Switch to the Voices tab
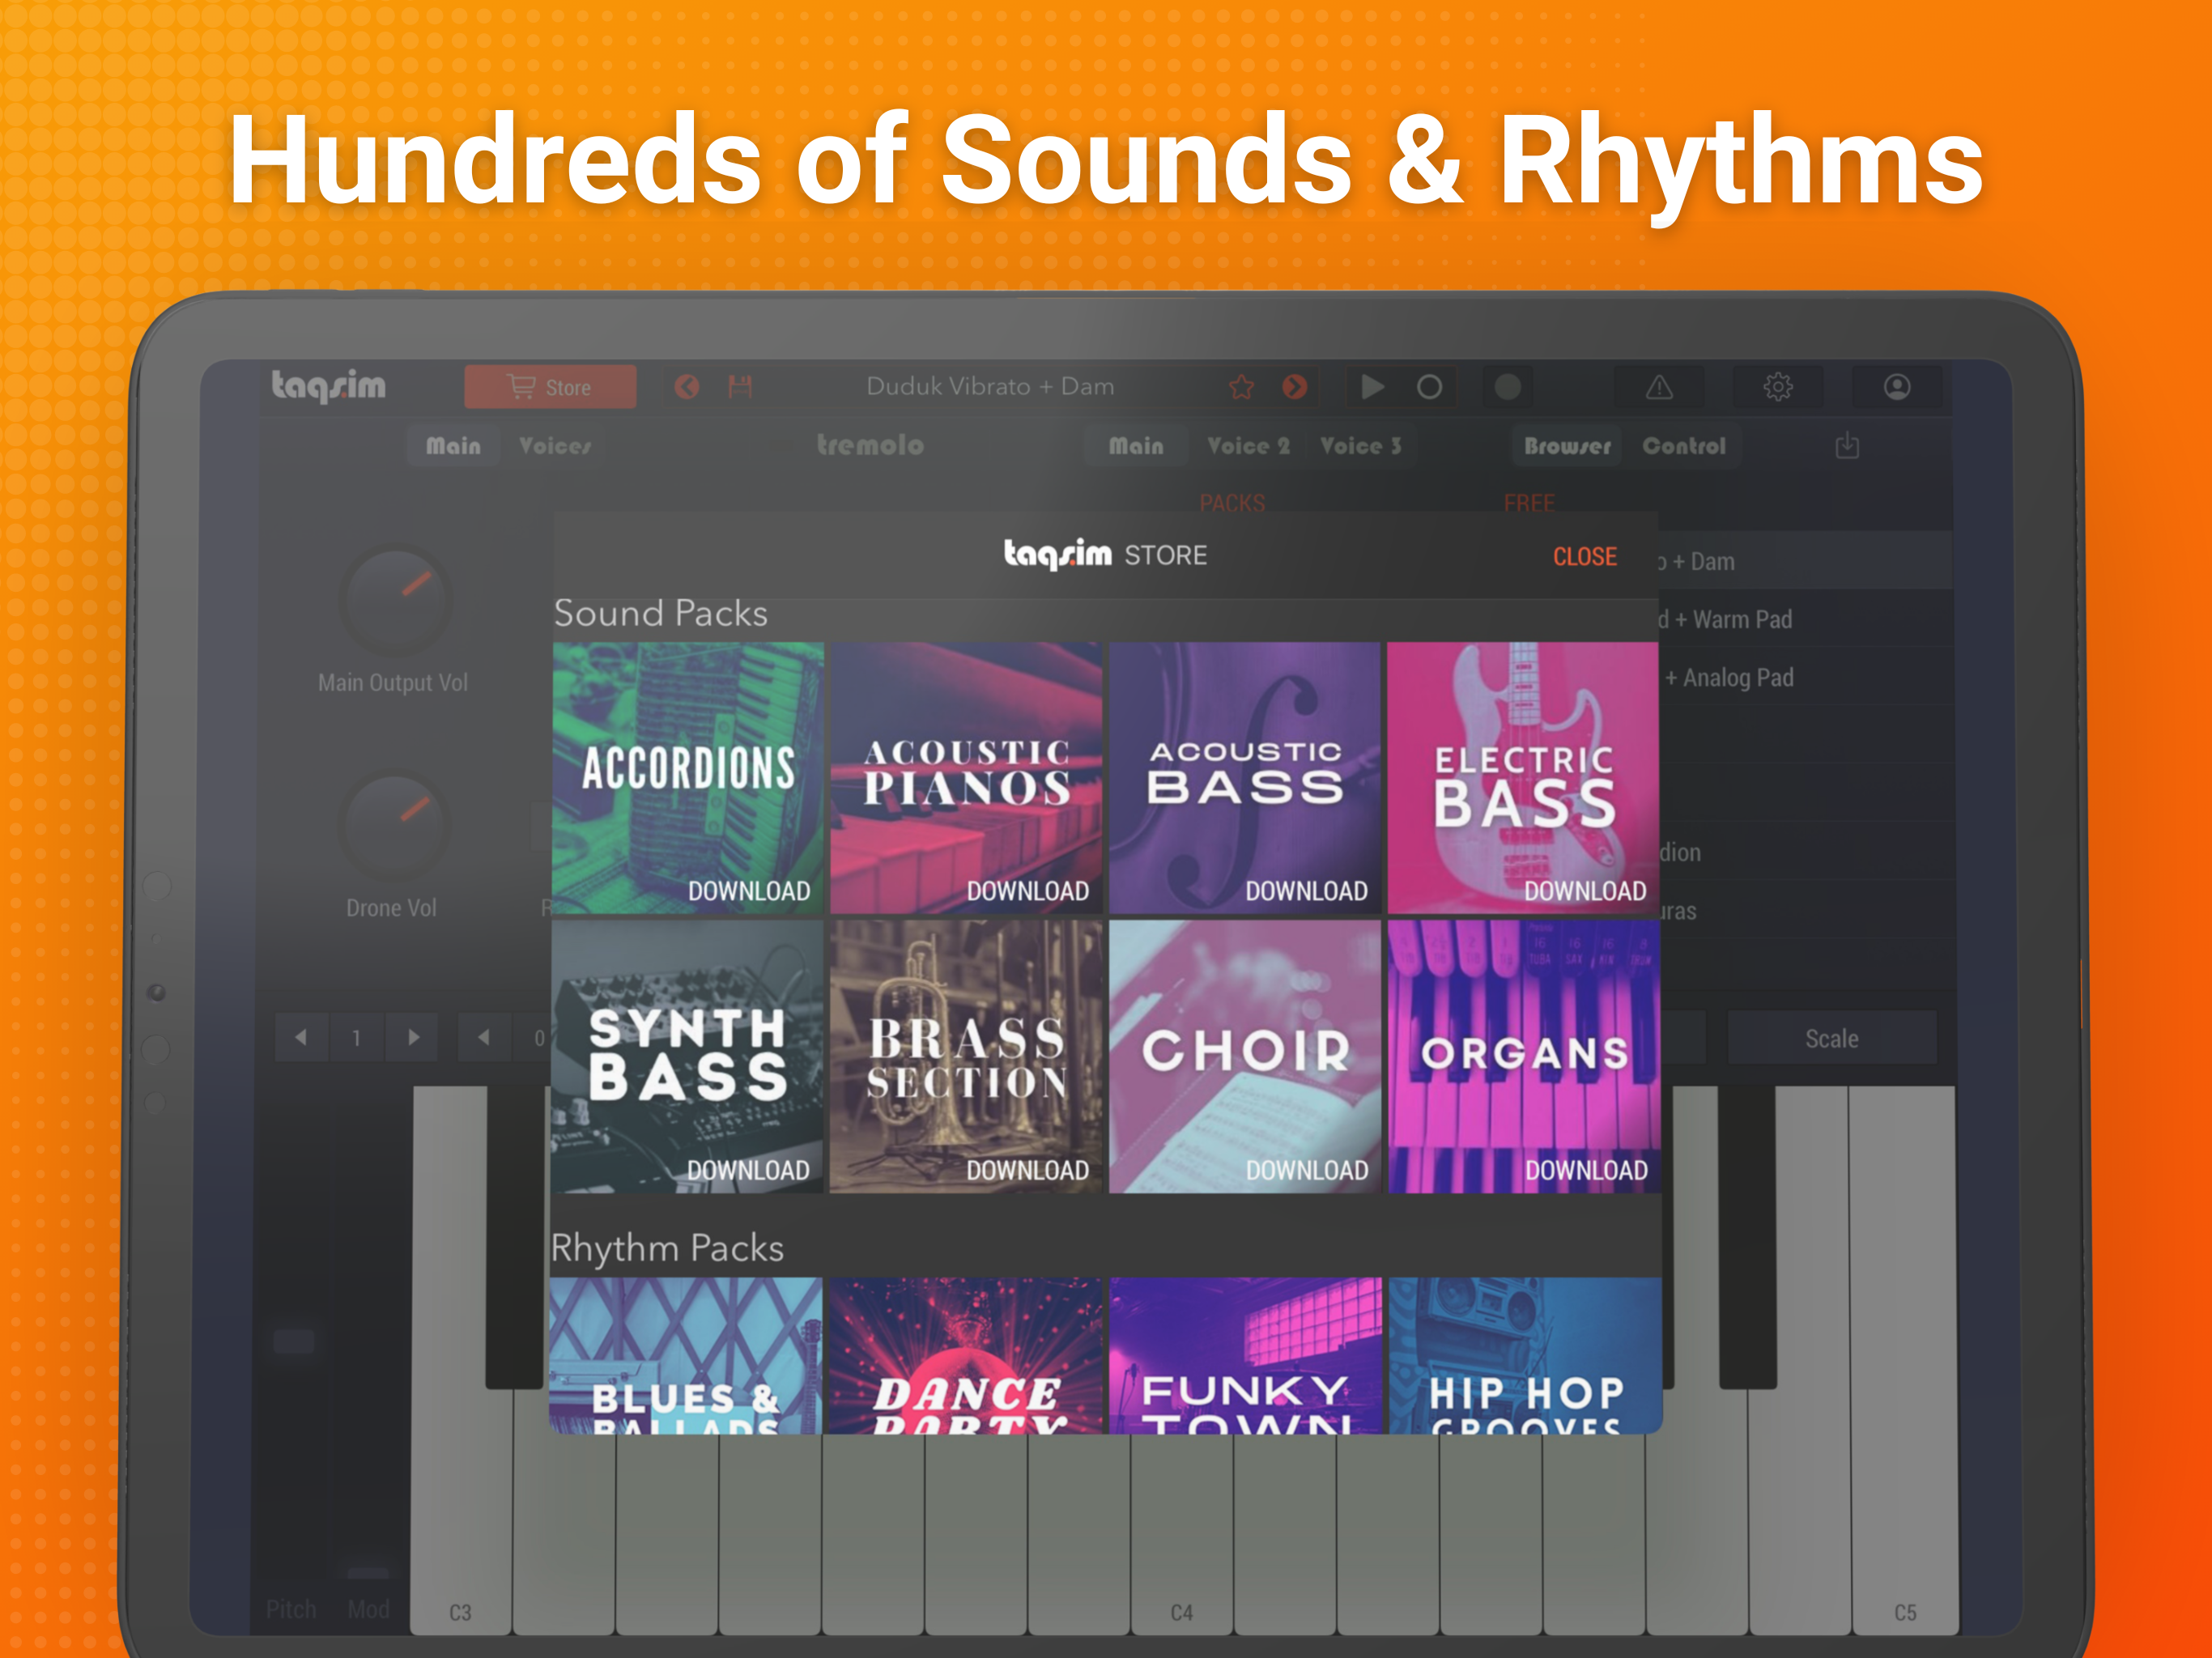Screen dimensions: 2212x1658 coord(555,446)
